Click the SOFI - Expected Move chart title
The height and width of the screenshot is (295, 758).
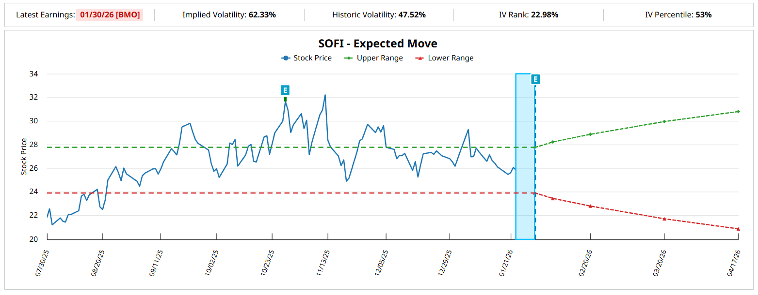click(378, 44)
